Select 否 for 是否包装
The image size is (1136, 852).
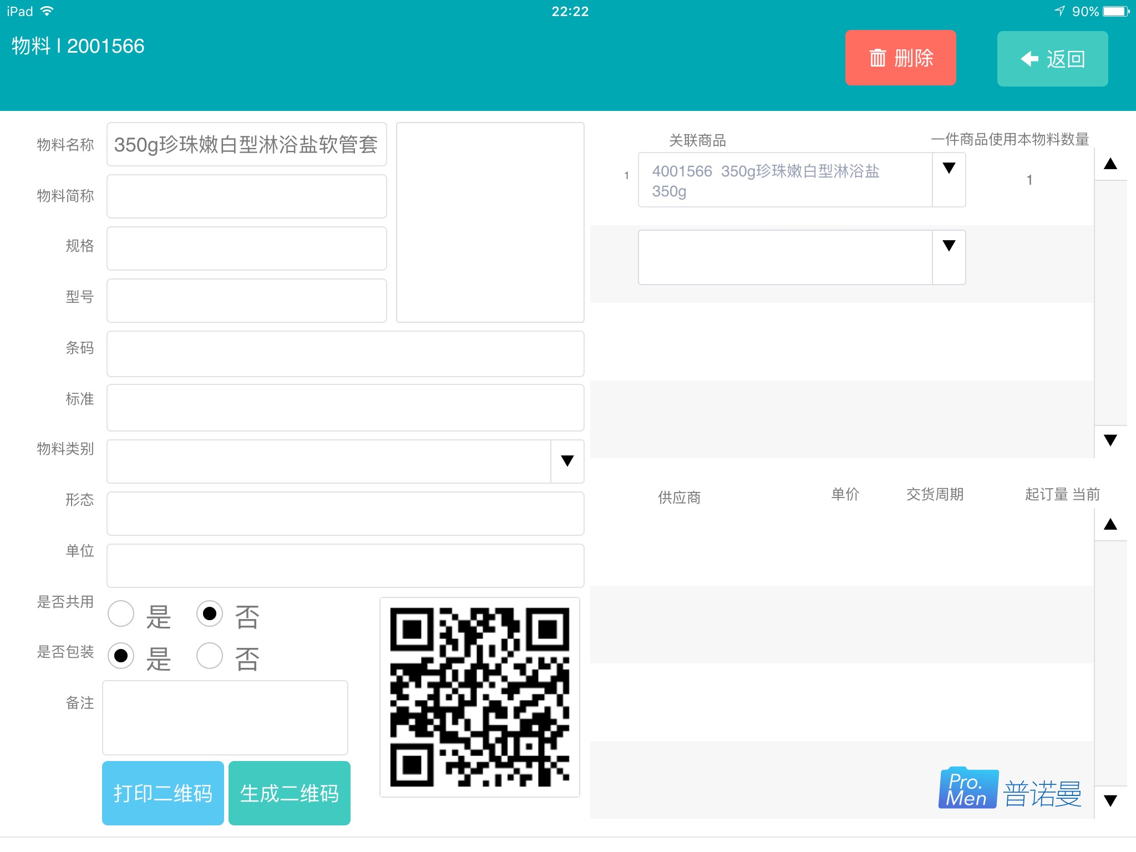tap(210, 656)
